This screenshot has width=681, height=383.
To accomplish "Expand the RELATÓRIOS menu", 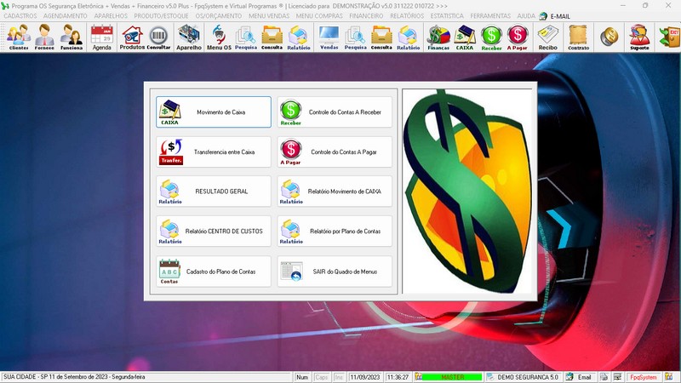I will [x=406, y=15].
